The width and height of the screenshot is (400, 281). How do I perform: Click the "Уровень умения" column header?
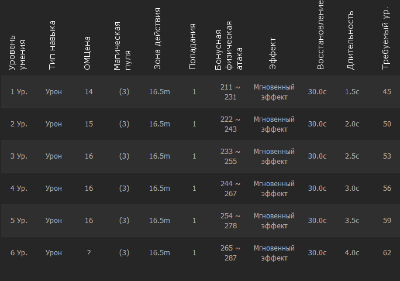coord(18,54)
